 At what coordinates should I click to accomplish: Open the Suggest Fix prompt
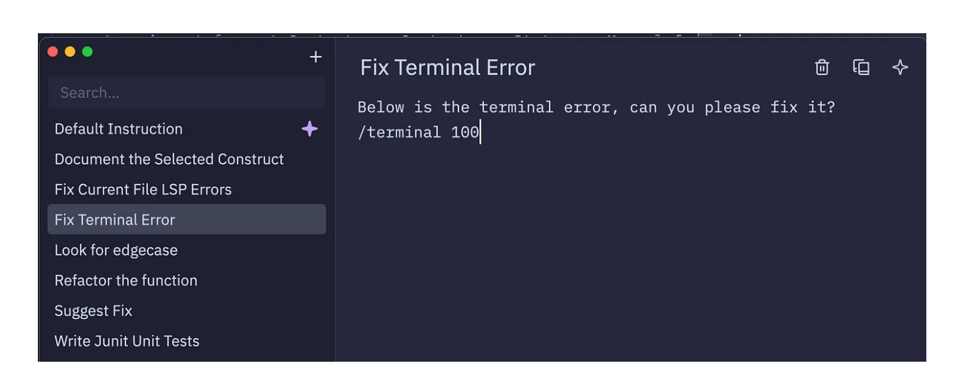pos(187,311)
